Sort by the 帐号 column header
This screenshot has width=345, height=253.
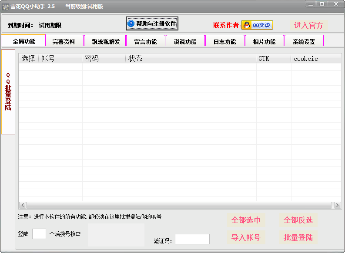pyautogui.click(x=60, y=59)
